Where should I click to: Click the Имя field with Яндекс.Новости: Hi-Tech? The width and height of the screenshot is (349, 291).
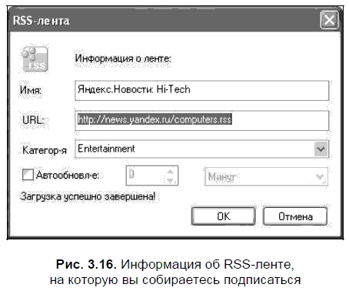point(202,91)
